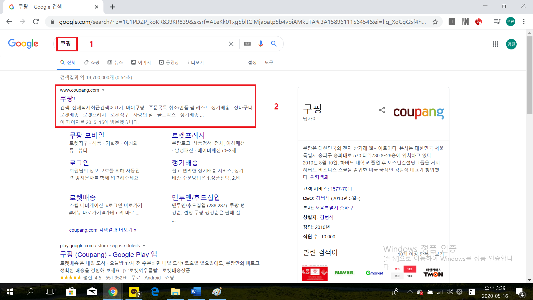
Task: Click the blue search magnifier button
Action: tap(274, 44)
